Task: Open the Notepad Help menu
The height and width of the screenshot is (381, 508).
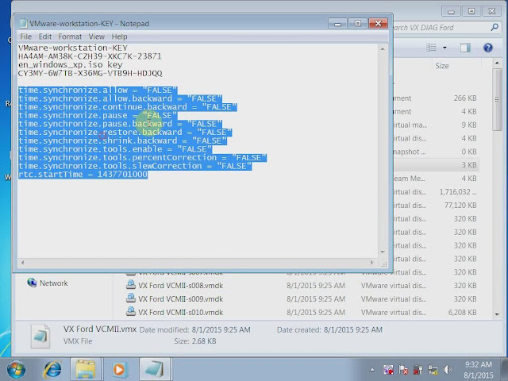Action: click(x=119, y=37)
